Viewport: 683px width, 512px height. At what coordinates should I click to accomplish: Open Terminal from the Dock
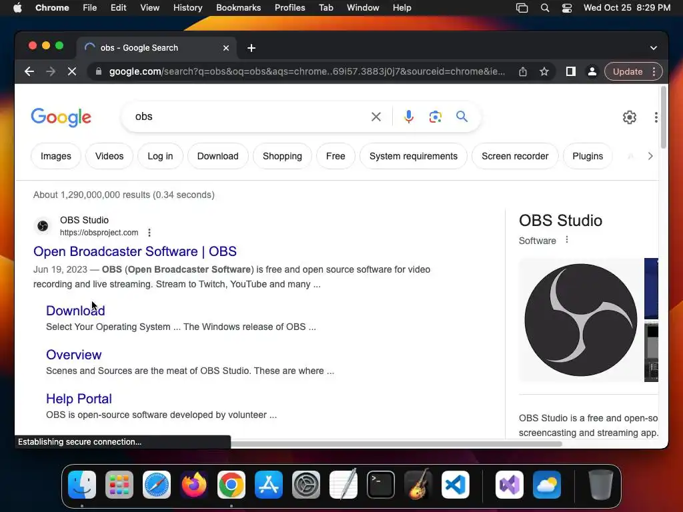tap(381, 485)
